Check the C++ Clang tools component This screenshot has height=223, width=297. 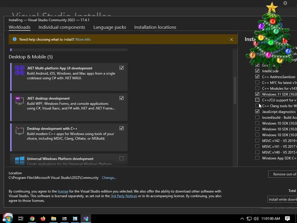click(257, 106)
